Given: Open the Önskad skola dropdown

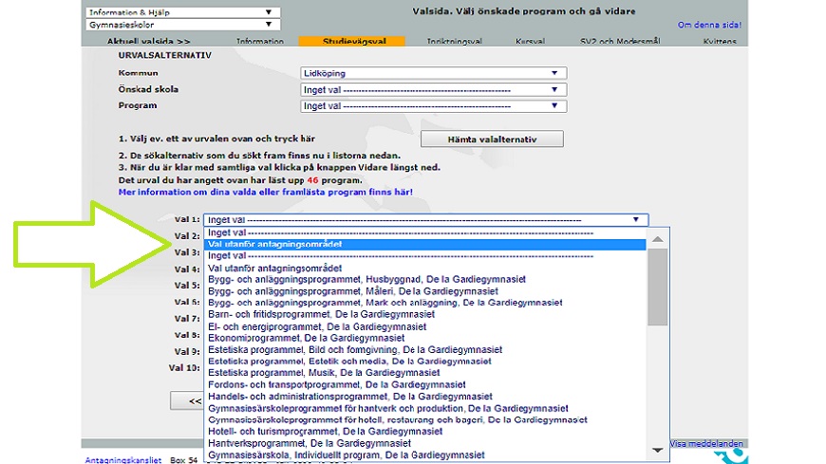Looking at the screenshot, I should pyautogui.click(x=434, y=90).
